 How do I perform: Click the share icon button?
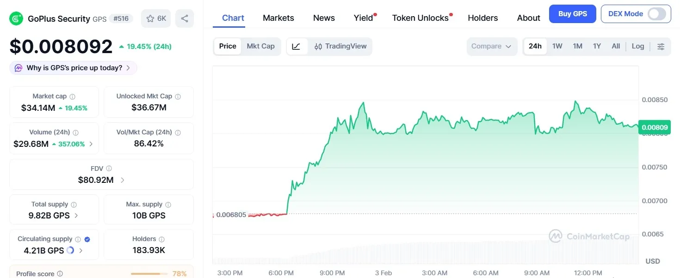(185, 19)
